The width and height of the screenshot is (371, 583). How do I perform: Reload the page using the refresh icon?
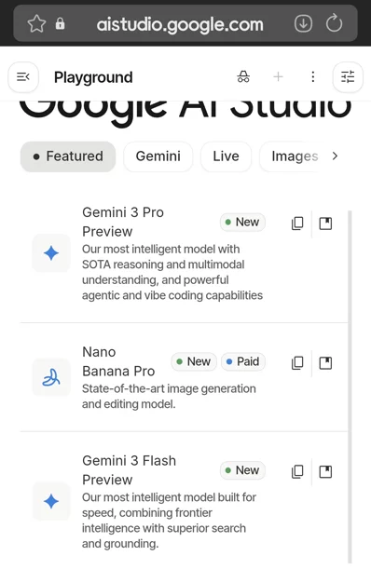coord(334,23)
